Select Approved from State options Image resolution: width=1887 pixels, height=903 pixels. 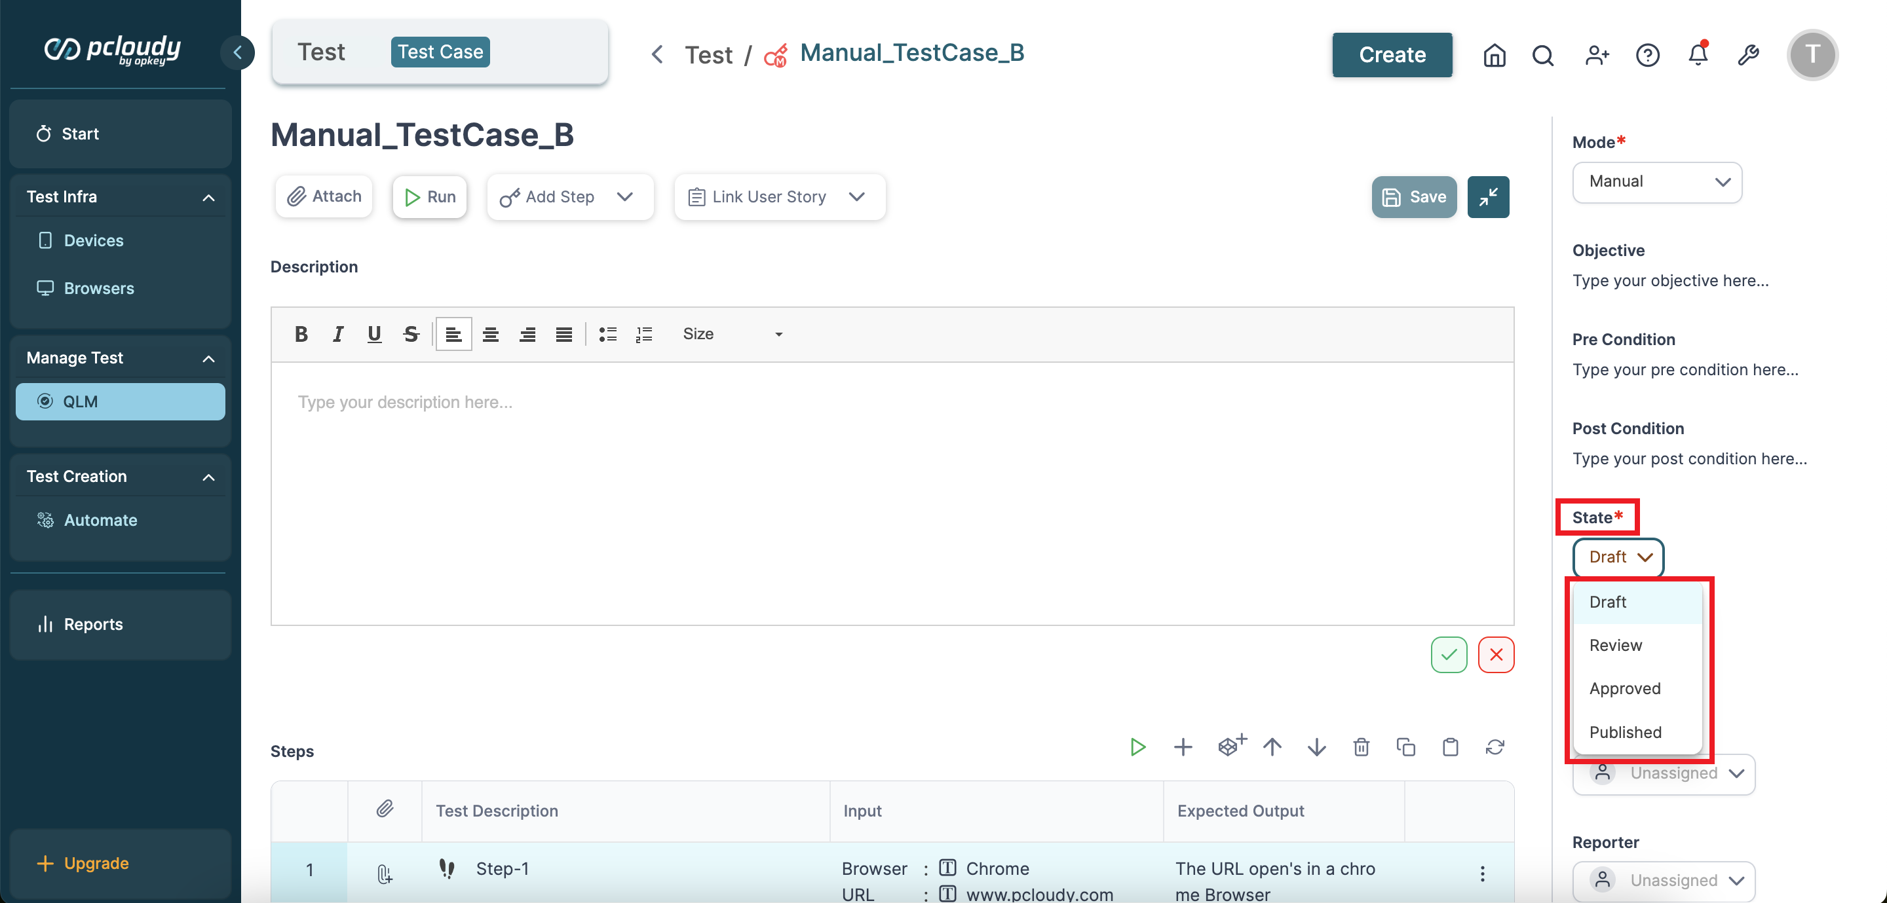pyautogui.click(x=1637, y=688)
